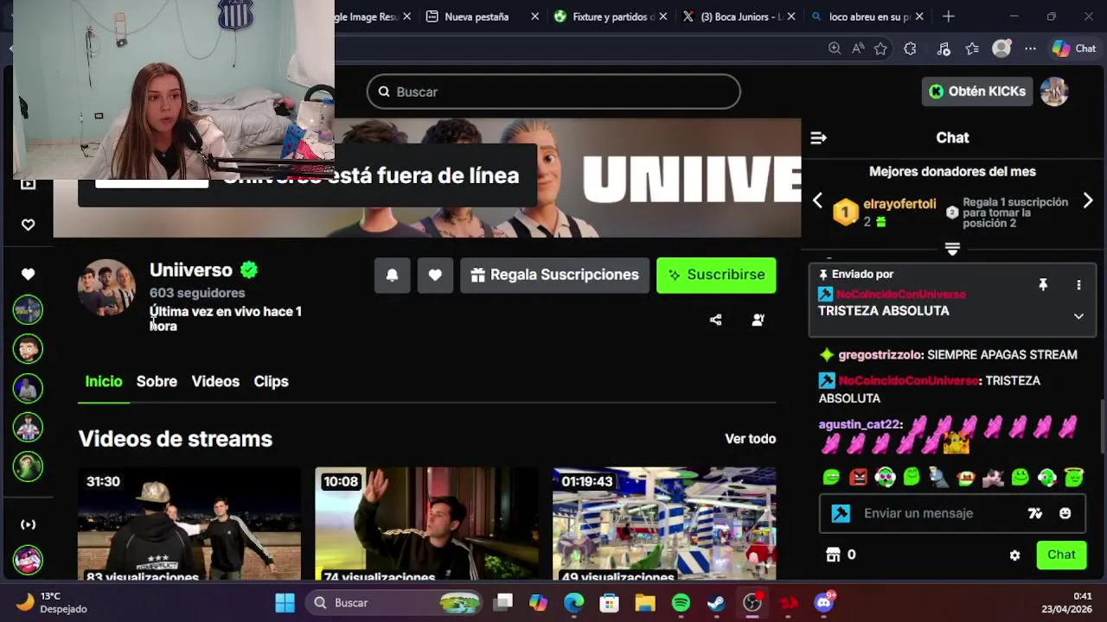Screen dimensions: 1107x622
Task: Click the pin icon on the pinned message
Action: (x=1043, y=285)
